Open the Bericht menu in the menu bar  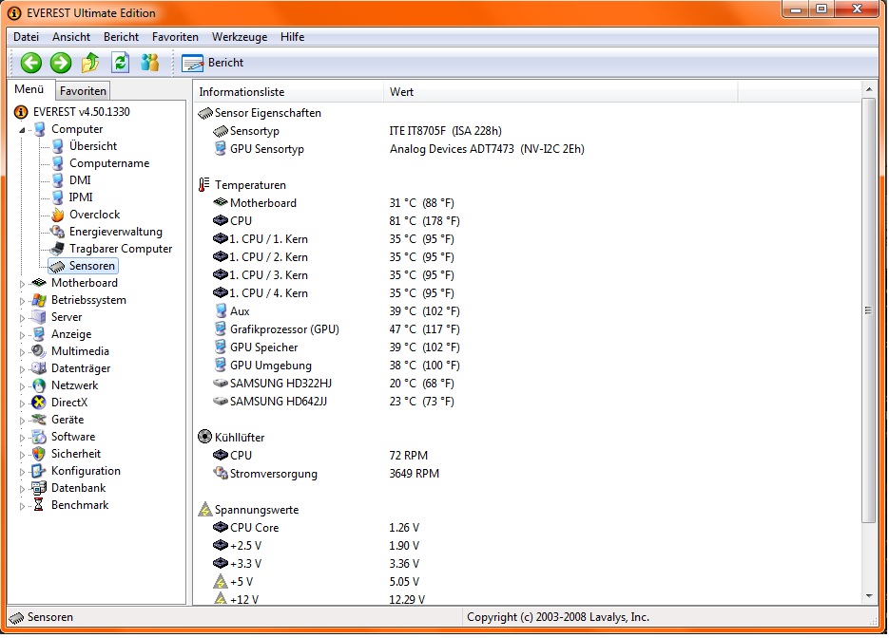[121, 37]
